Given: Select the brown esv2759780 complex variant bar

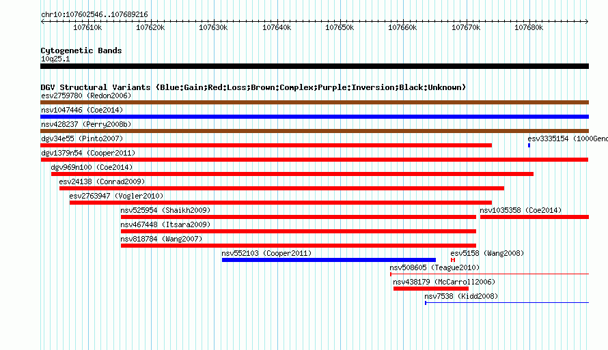Looking at the screenshot, I should tap(314, 102).
